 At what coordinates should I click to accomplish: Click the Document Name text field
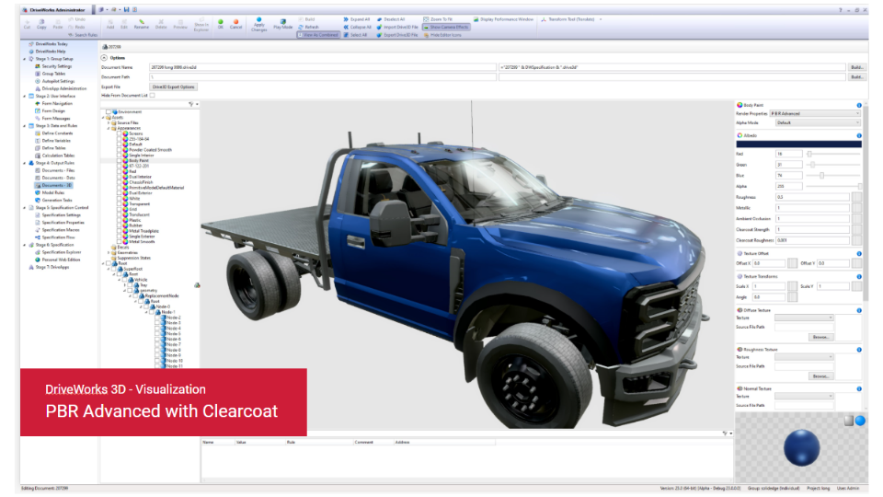[x=323, y=67]
